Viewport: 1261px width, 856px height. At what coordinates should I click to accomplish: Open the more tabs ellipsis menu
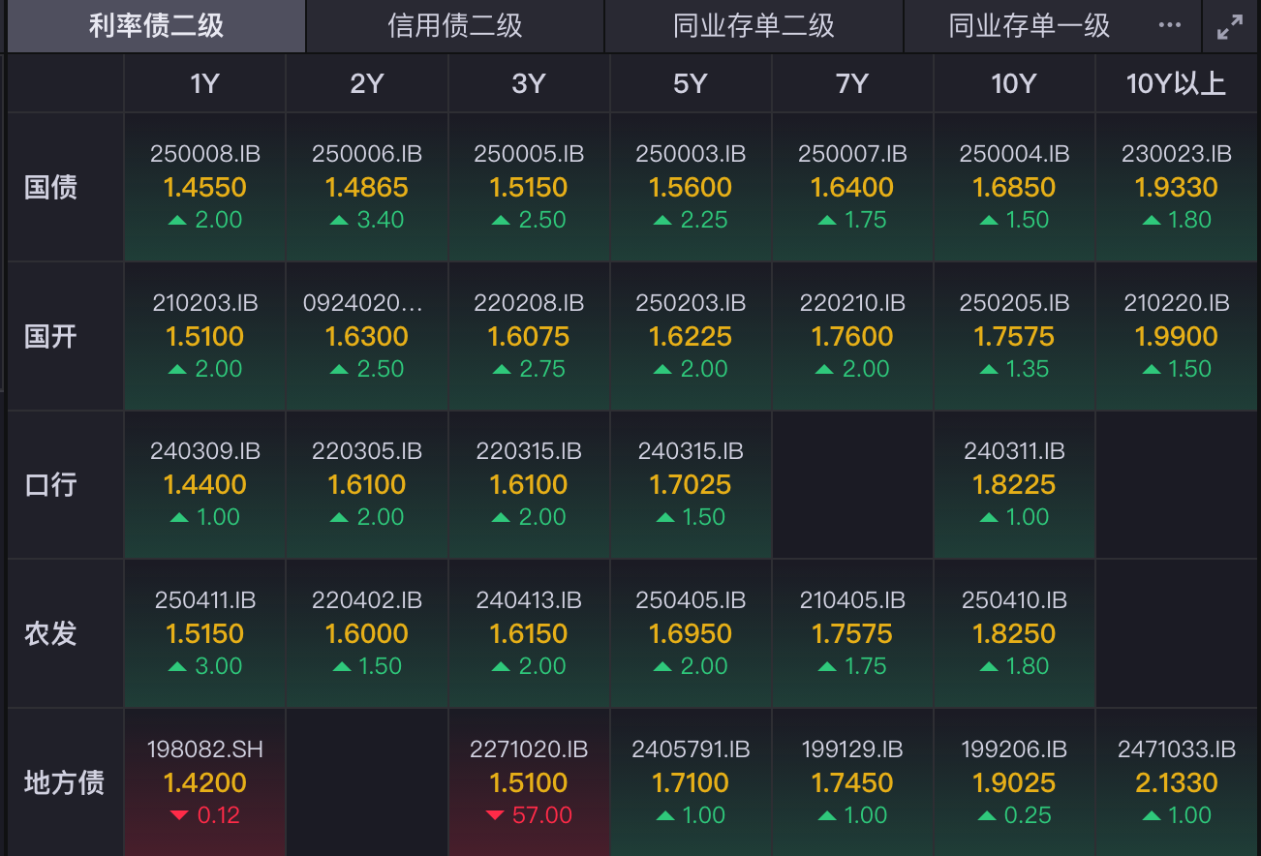point(1170,26)
